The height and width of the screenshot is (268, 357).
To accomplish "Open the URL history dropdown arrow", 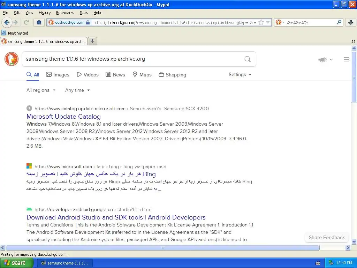I will [268, 22].
